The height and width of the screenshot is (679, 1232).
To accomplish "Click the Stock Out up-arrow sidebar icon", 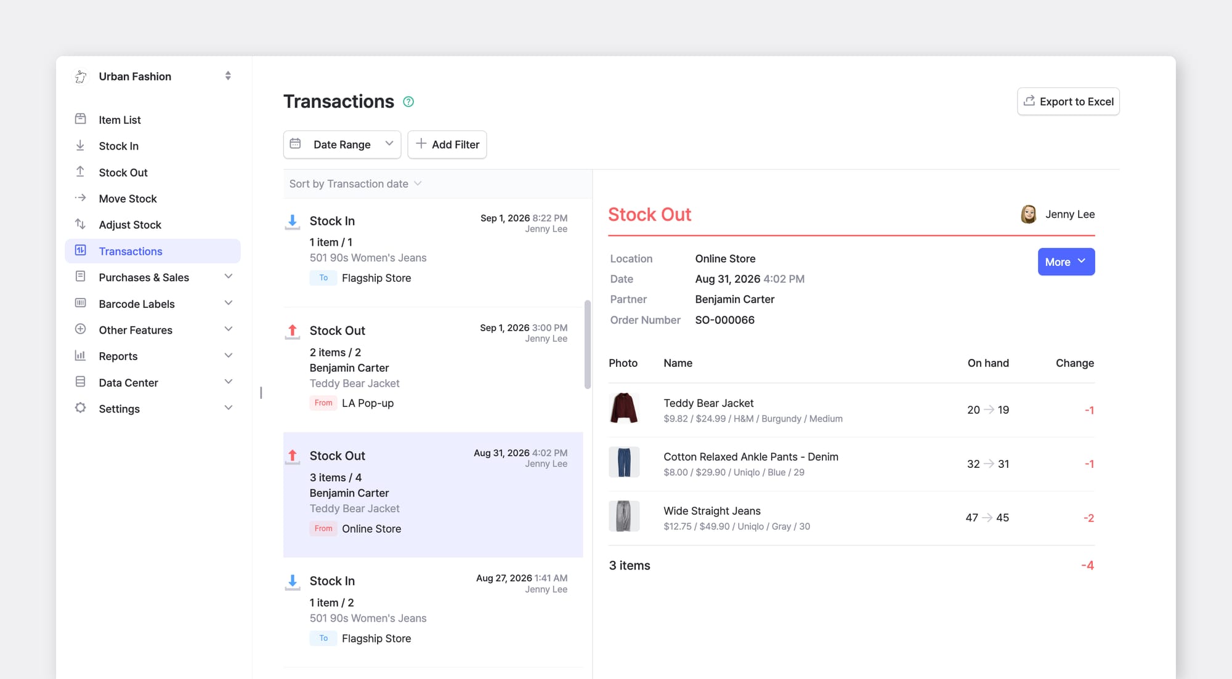I will coord(81,172).
